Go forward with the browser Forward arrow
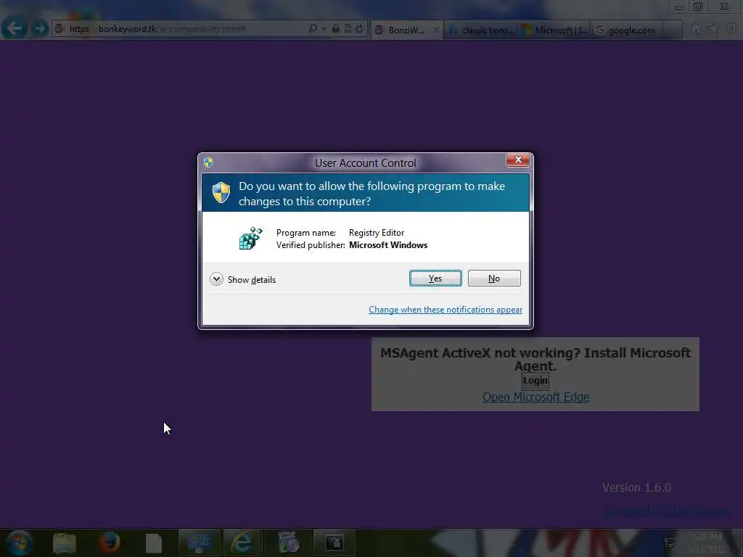 [x=40, y=28]
